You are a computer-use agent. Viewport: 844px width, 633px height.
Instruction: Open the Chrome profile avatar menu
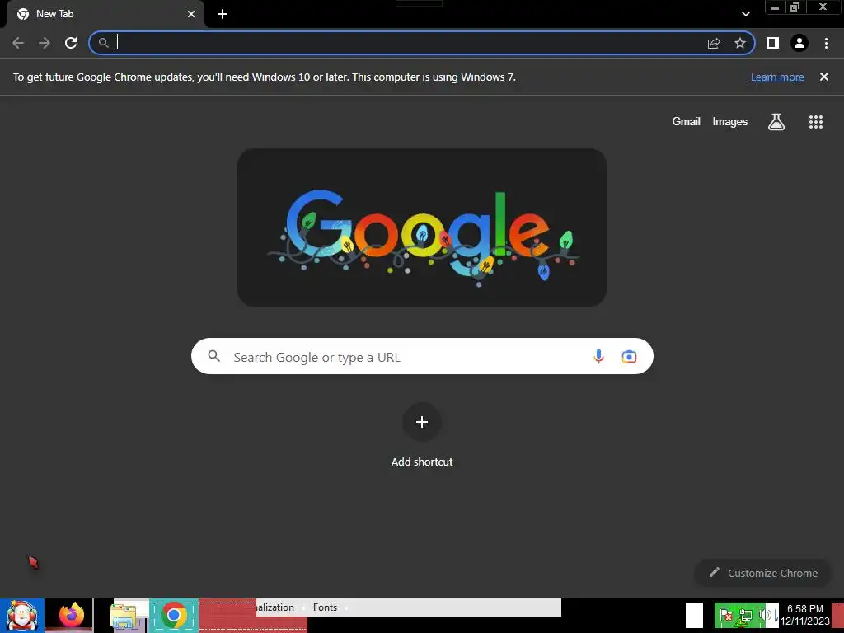pyautogui.click(x=799, y=43)
